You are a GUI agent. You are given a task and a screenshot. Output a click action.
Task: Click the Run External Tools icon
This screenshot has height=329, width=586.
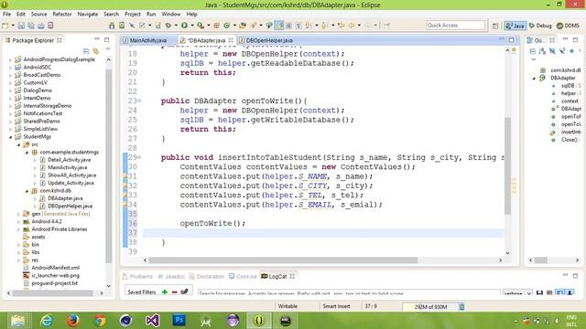(x=201, y=26)
